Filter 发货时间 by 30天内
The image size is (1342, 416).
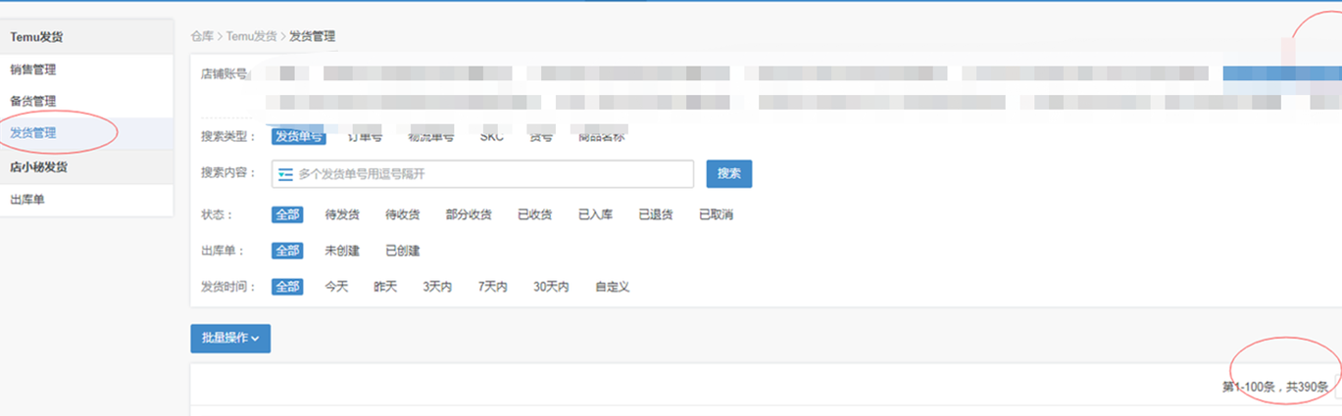[551, 287]
